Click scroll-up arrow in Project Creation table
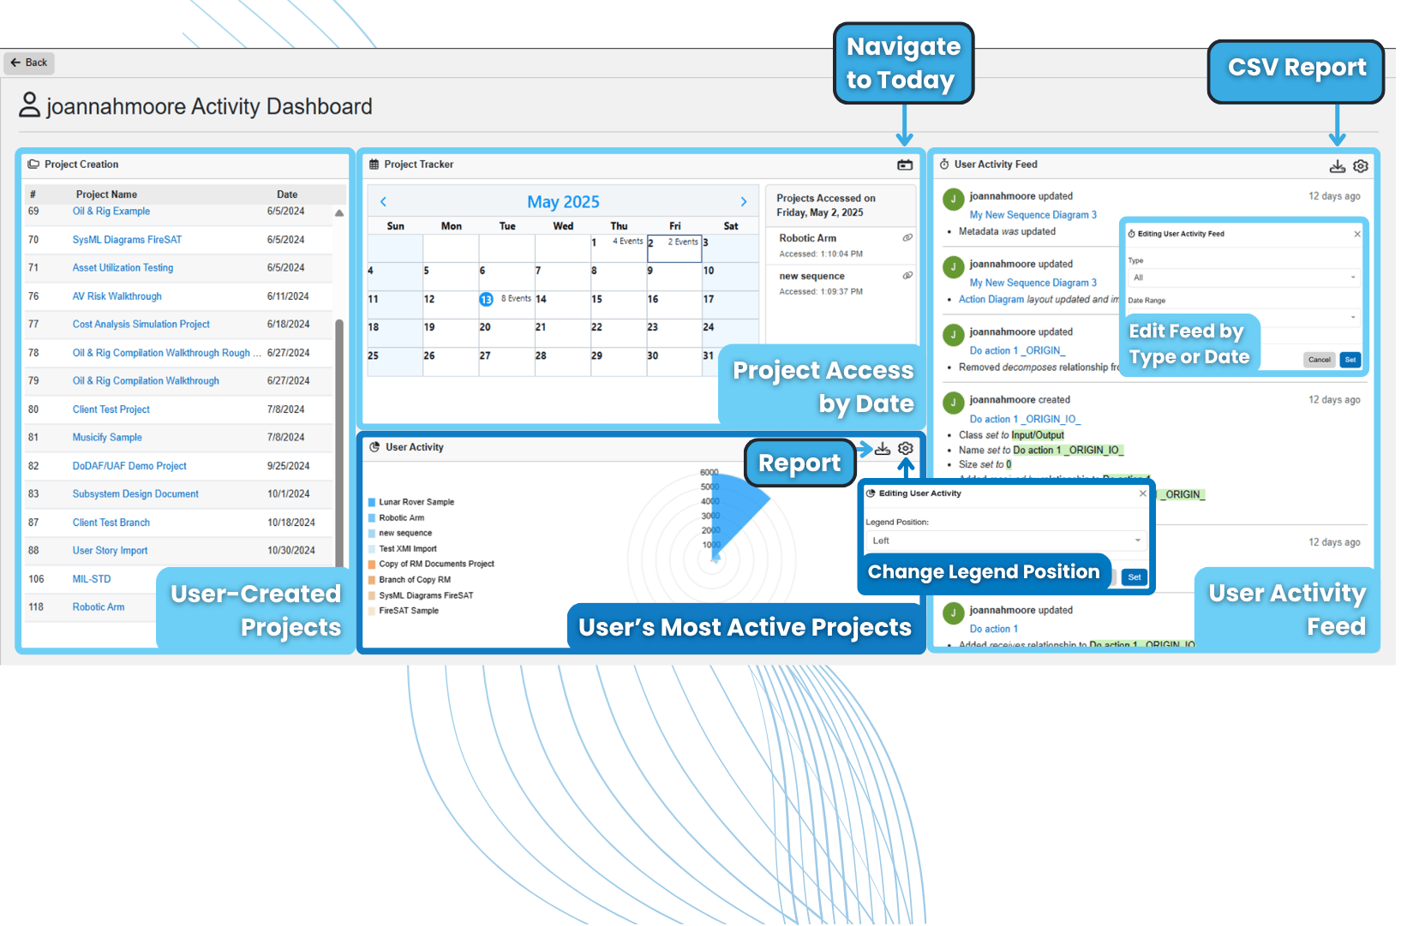The height and width of the screenshot is (926, 1401). (x=339, y=212)
